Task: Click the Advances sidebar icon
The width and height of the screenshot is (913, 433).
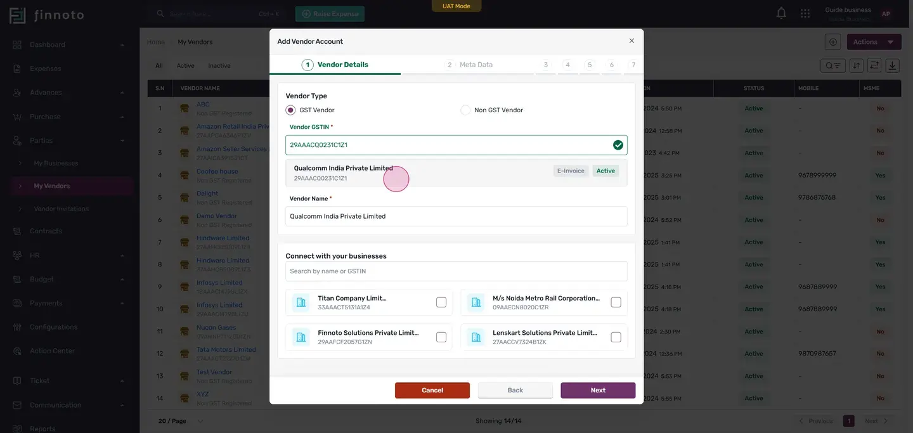Action: [x=18, y=93]
